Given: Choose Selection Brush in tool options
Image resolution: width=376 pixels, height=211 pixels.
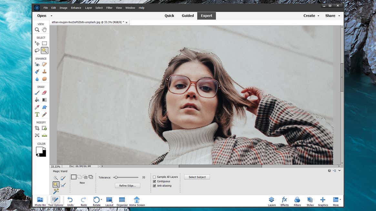Looking at the screenshot, I should click(x=63, y=178).
